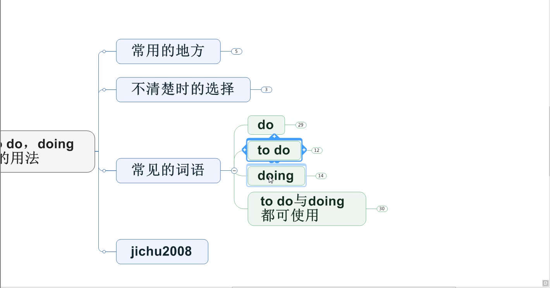Expand the 3 children of 不清楚时的选择
This screenshot has width=550, height=288.
click(x=266, y=89)
